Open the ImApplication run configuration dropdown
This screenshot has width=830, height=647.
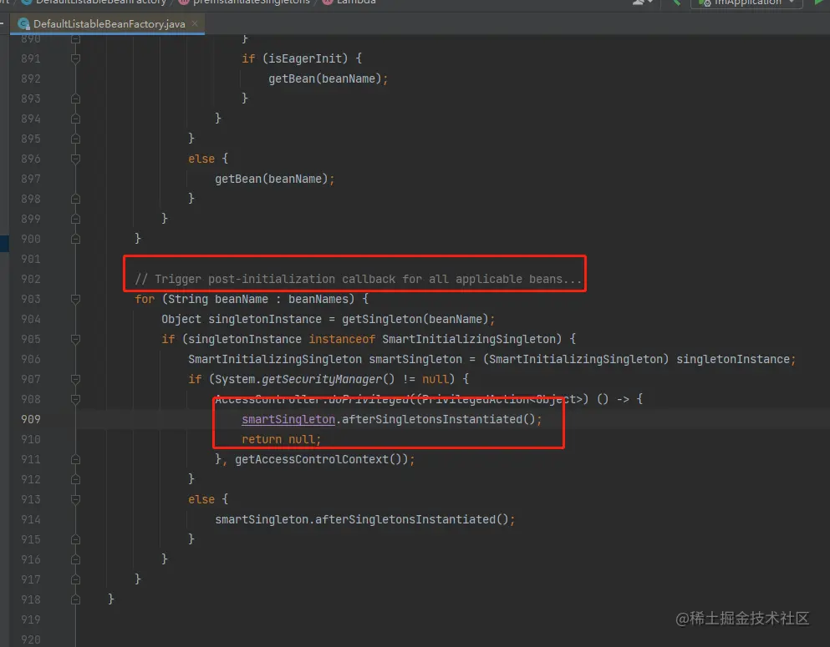(746, 3)
